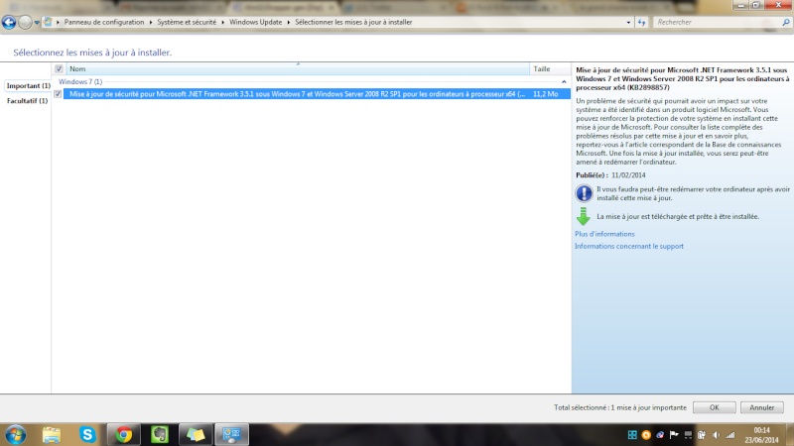Sort by the Taille column header
This screenshot has width=794, height=446.
click(550, 68)
